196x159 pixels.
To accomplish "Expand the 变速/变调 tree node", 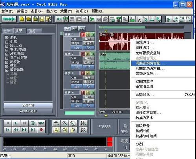I will click(7, 50).
